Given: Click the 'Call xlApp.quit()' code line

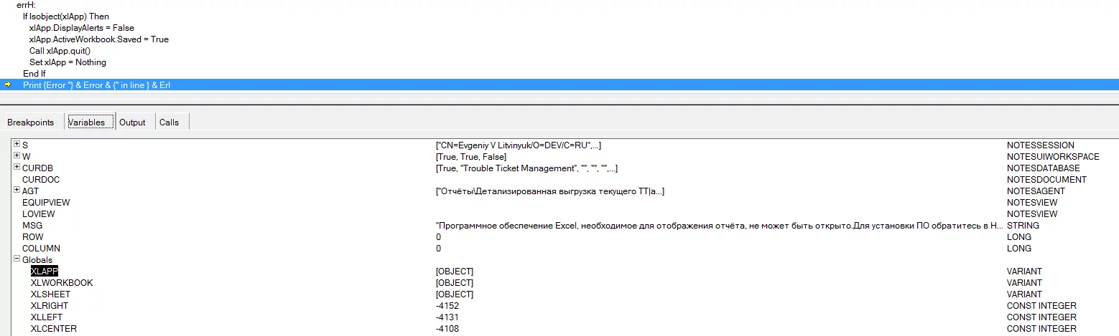Looking at the screenshot, I should point(60,51).
